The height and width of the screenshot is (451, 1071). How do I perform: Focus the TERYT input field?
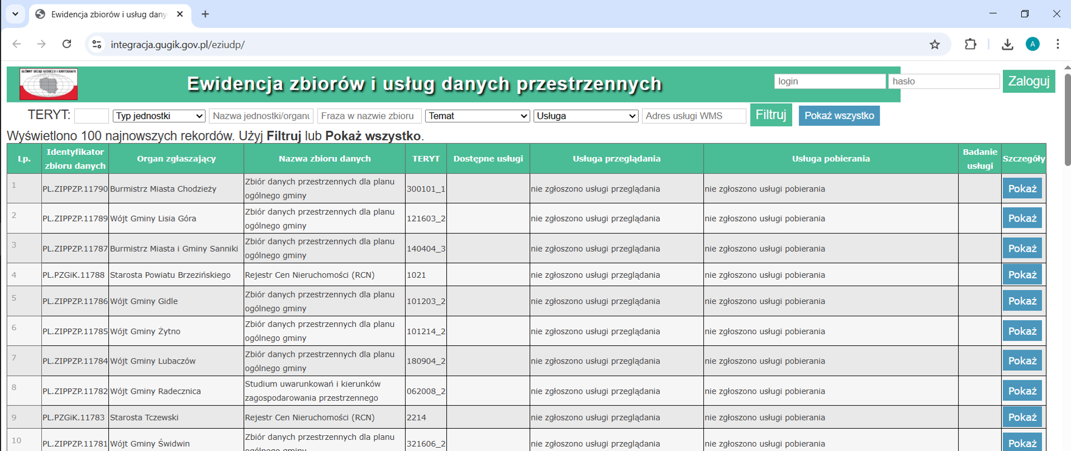(x=91, y=116)
